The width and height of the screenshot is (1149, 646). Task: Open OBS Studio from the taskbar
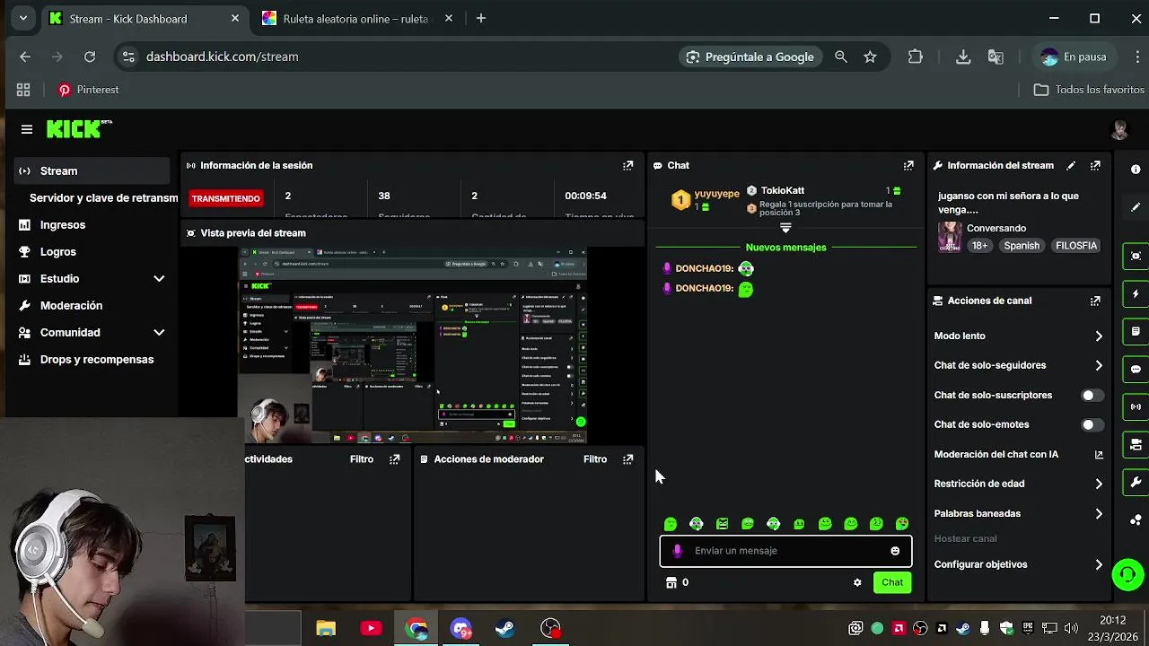(x=550, y=628)
